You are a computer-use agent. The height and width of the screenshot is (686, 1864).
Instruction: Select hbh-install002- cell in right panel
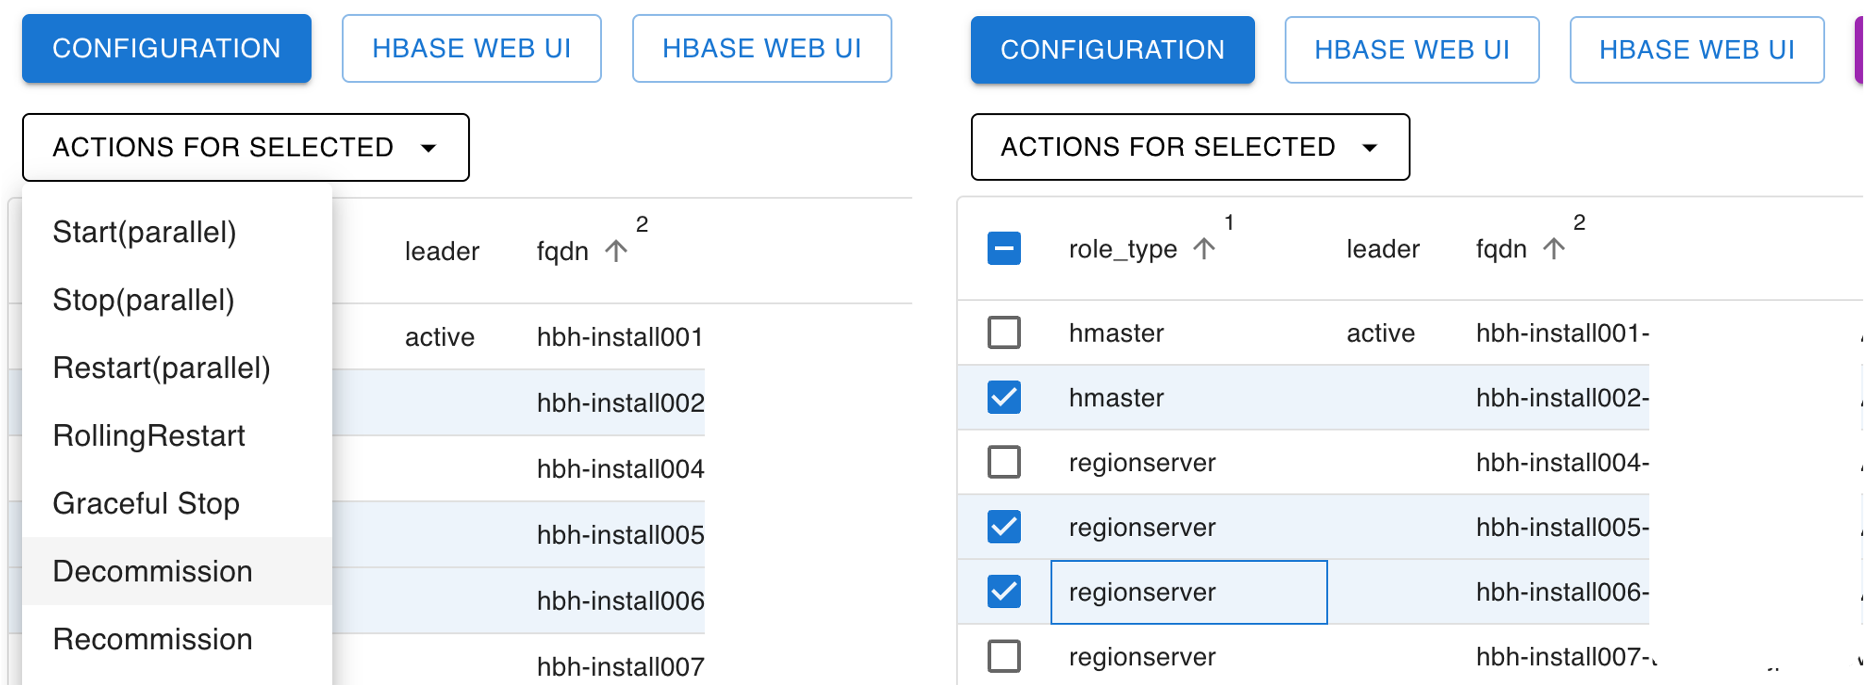[x=1563, y=397]
